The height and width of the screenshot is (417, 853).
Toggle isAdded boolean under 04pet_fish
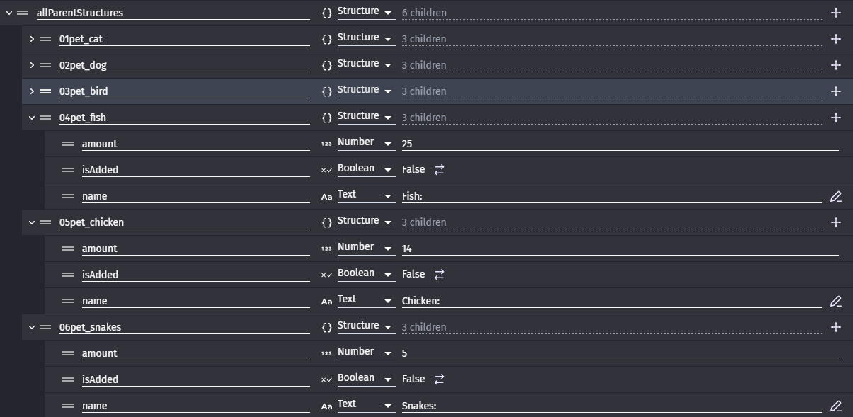[x=439, y=170]
